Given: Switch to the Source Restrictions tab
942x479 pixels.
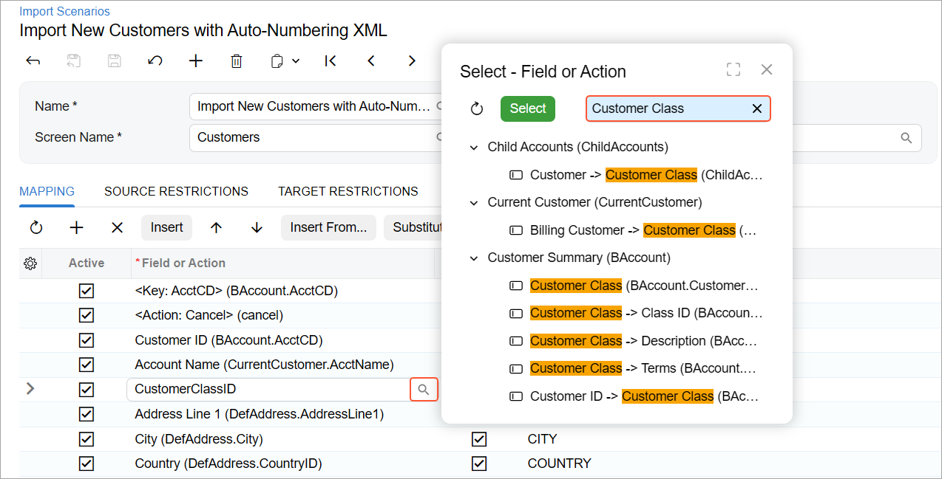Looking at the screenshot, I should click(x=176, y=191).
